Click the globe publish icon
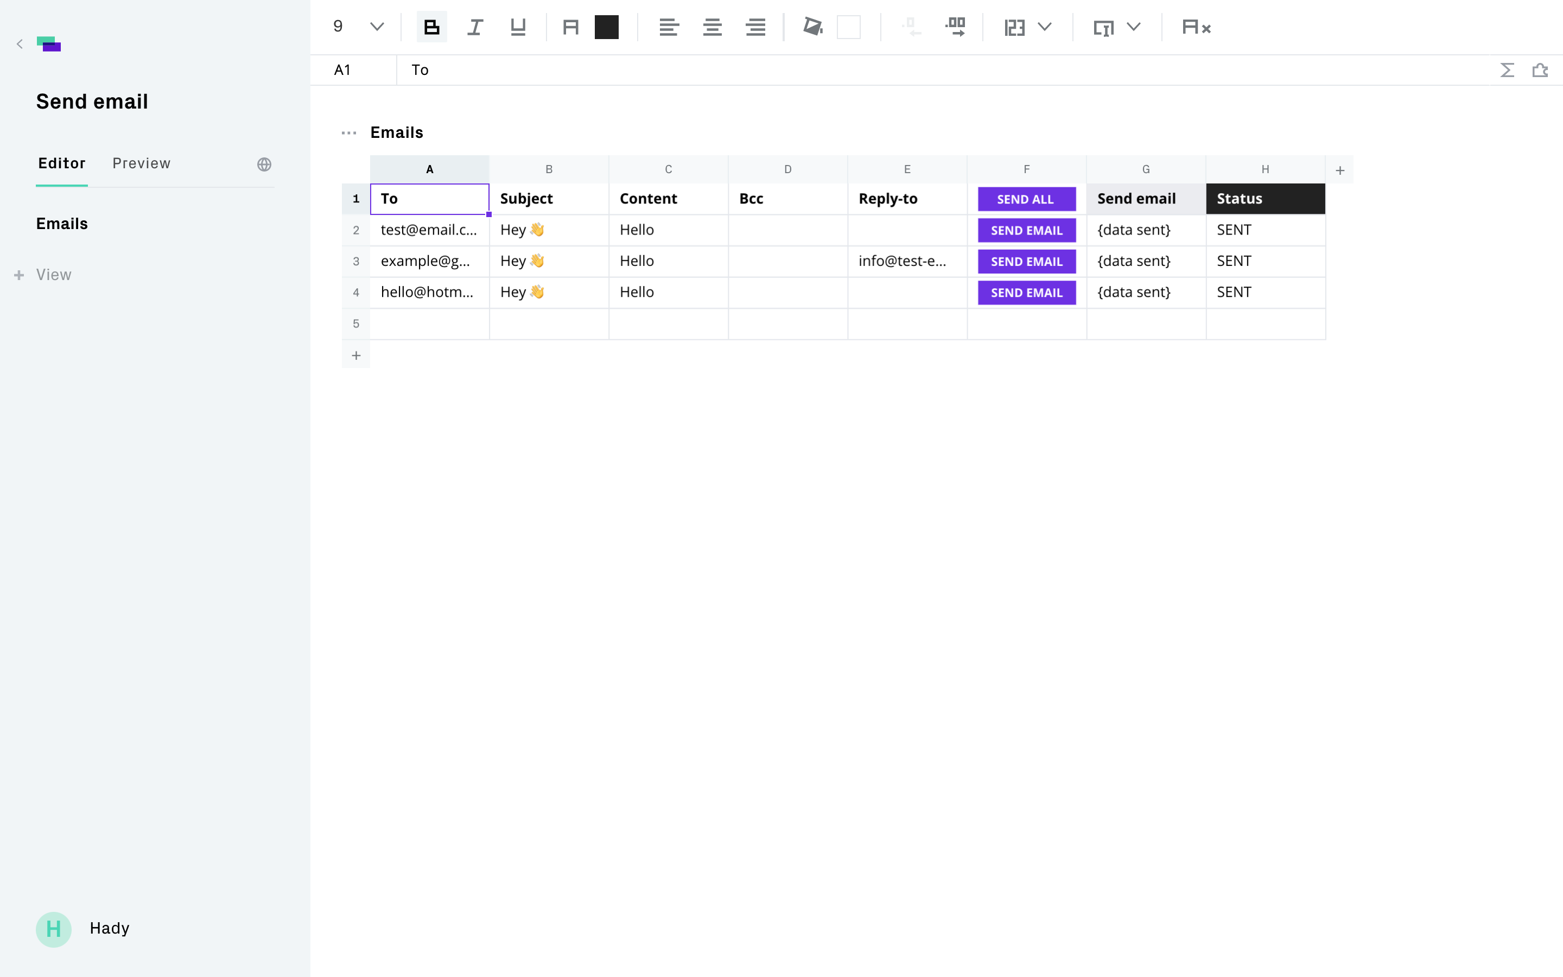The height and width of the screenshot is (977, 1563). point(264,164)
